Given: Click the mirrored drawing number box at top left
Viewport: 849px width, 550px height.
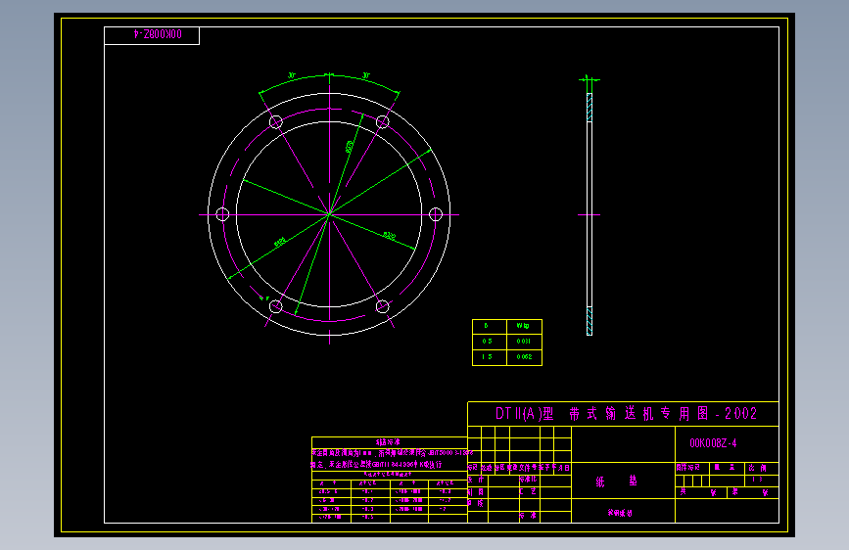Looking at the screenshot, I should tap(152, 36).
